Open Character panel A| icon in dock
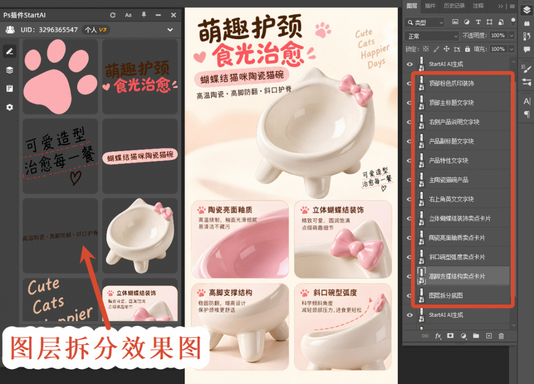The width and height of the screenshot is (534, 384). coord(527,102)
